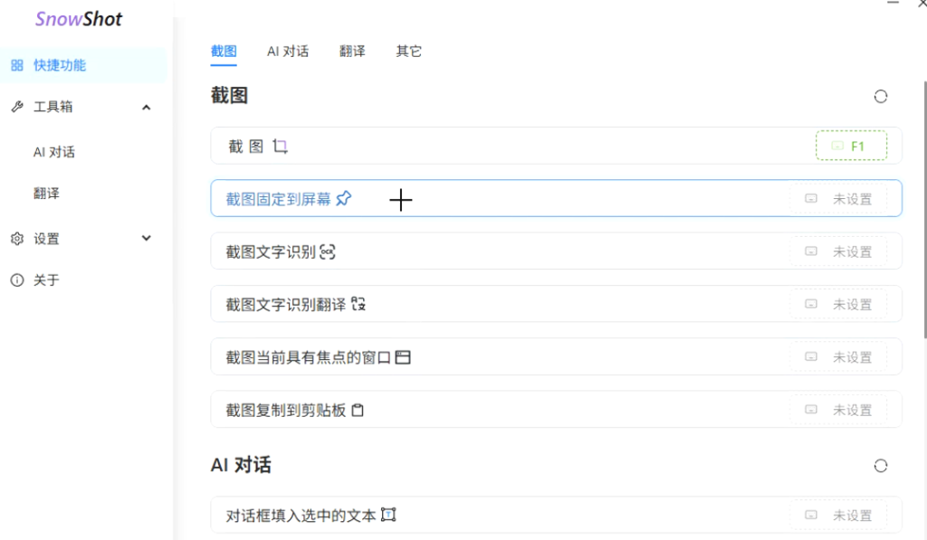Click the 关于 info icon
Viewport: 927px width, 540px height.
tap(17, 280)
